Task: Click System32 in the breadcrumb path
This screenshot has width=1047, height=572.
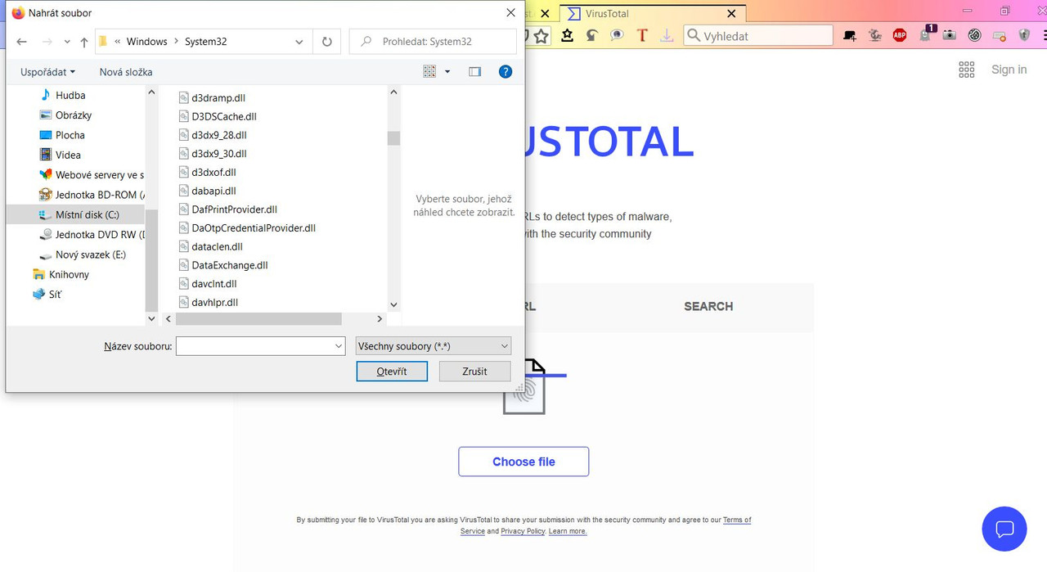Action: 205,42
